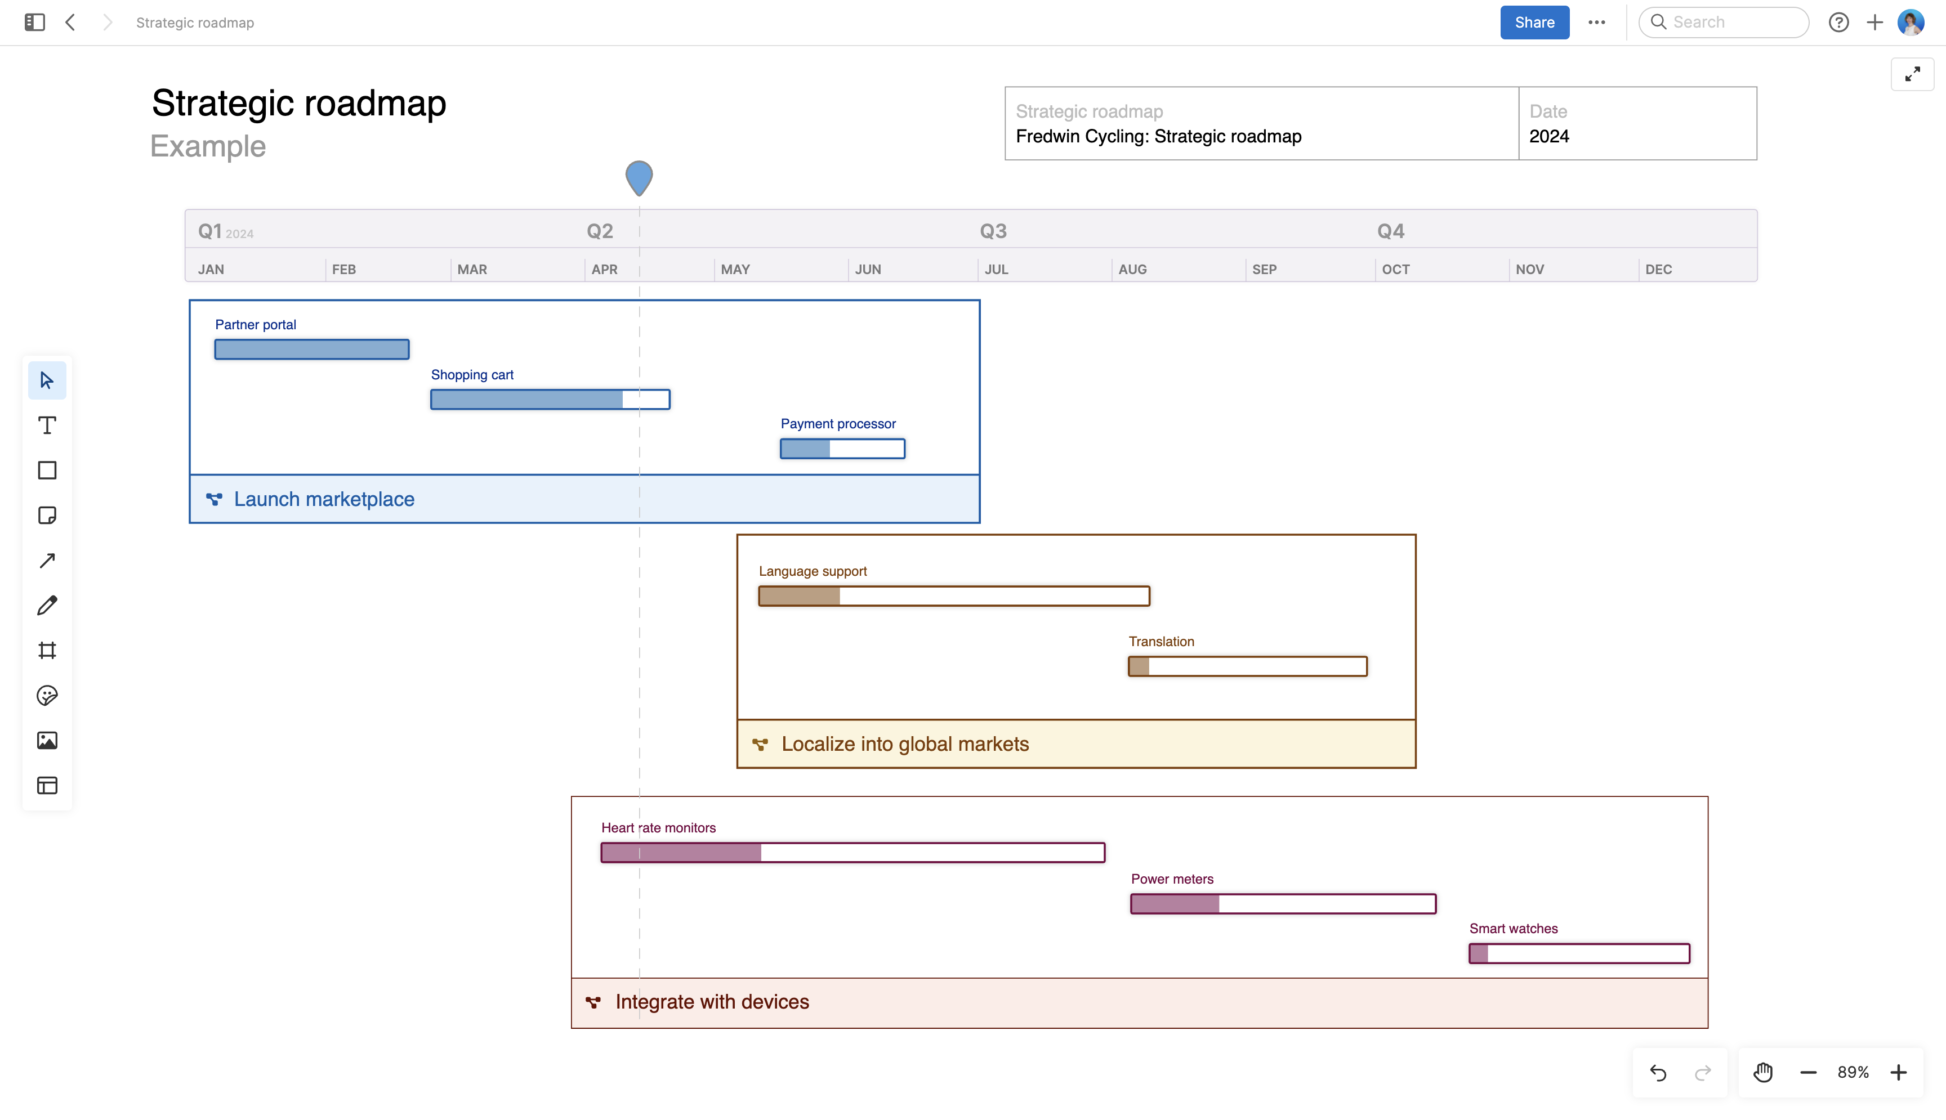The image size is (1946, 1120).
Task: Click the blue today marker pin
Action: click(639, 176)
